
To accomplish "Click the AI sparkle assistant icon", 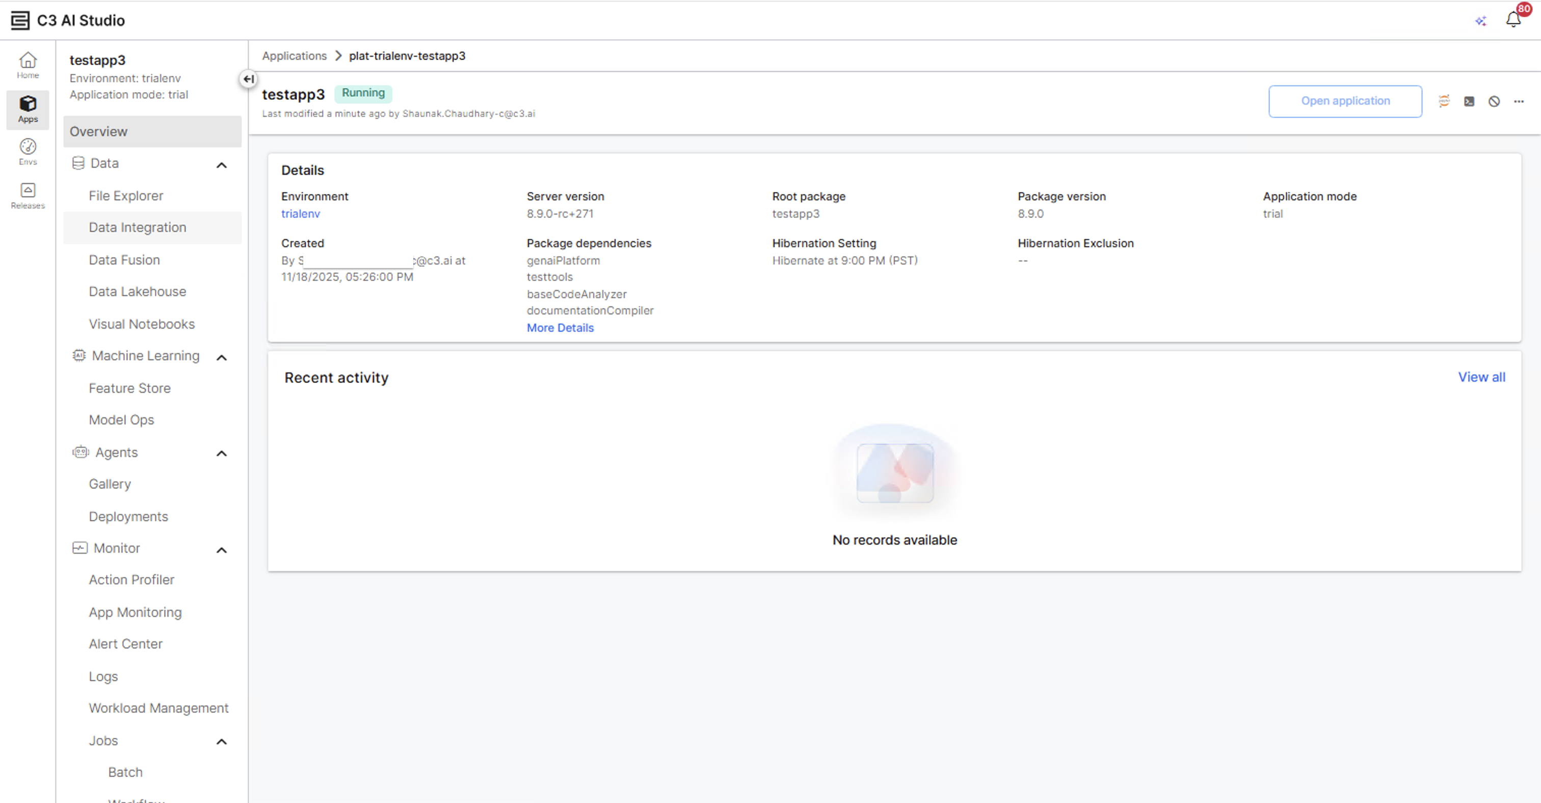I will pos(1480,21).
